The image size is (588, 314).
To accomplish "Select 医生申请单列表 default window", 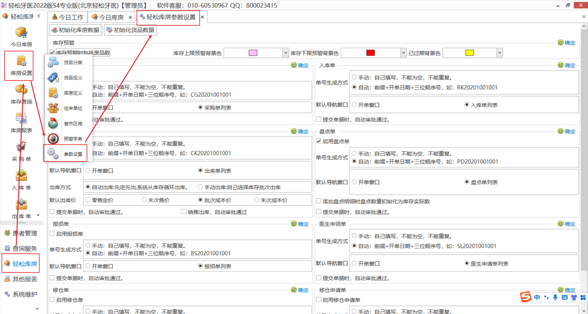I will [467, 263].
